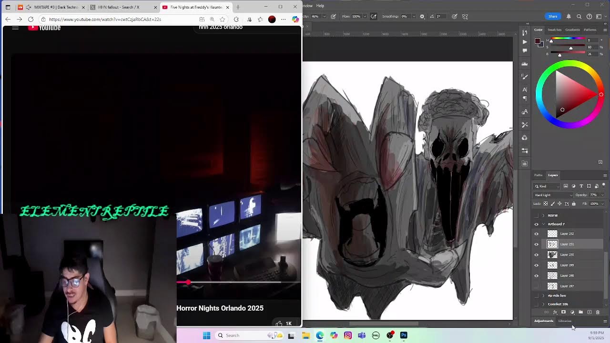Viewport: 610px width, 343px height.
Task: Open the Photoshop help question icon
Action: point(590,16)
